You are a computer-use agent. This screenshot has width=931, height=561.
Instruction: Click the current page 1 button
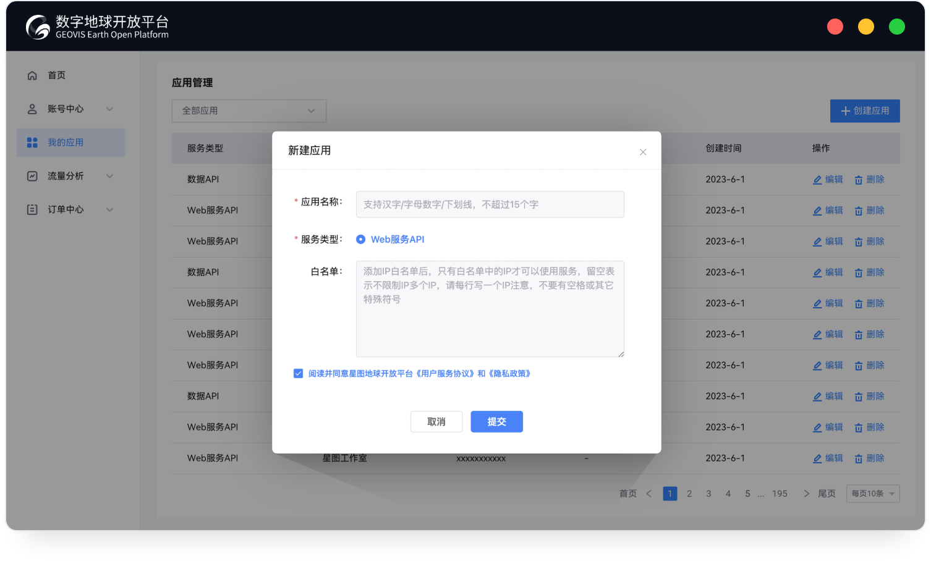(670, 494)
